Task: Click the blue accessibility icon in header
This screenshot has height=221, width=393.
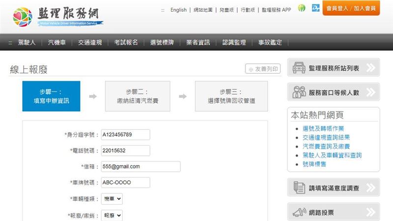Action: pos(315,8)
